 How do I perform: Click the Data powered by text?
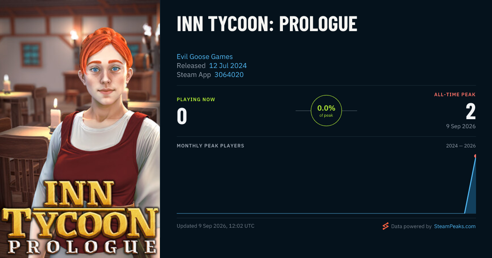[411, 226]
